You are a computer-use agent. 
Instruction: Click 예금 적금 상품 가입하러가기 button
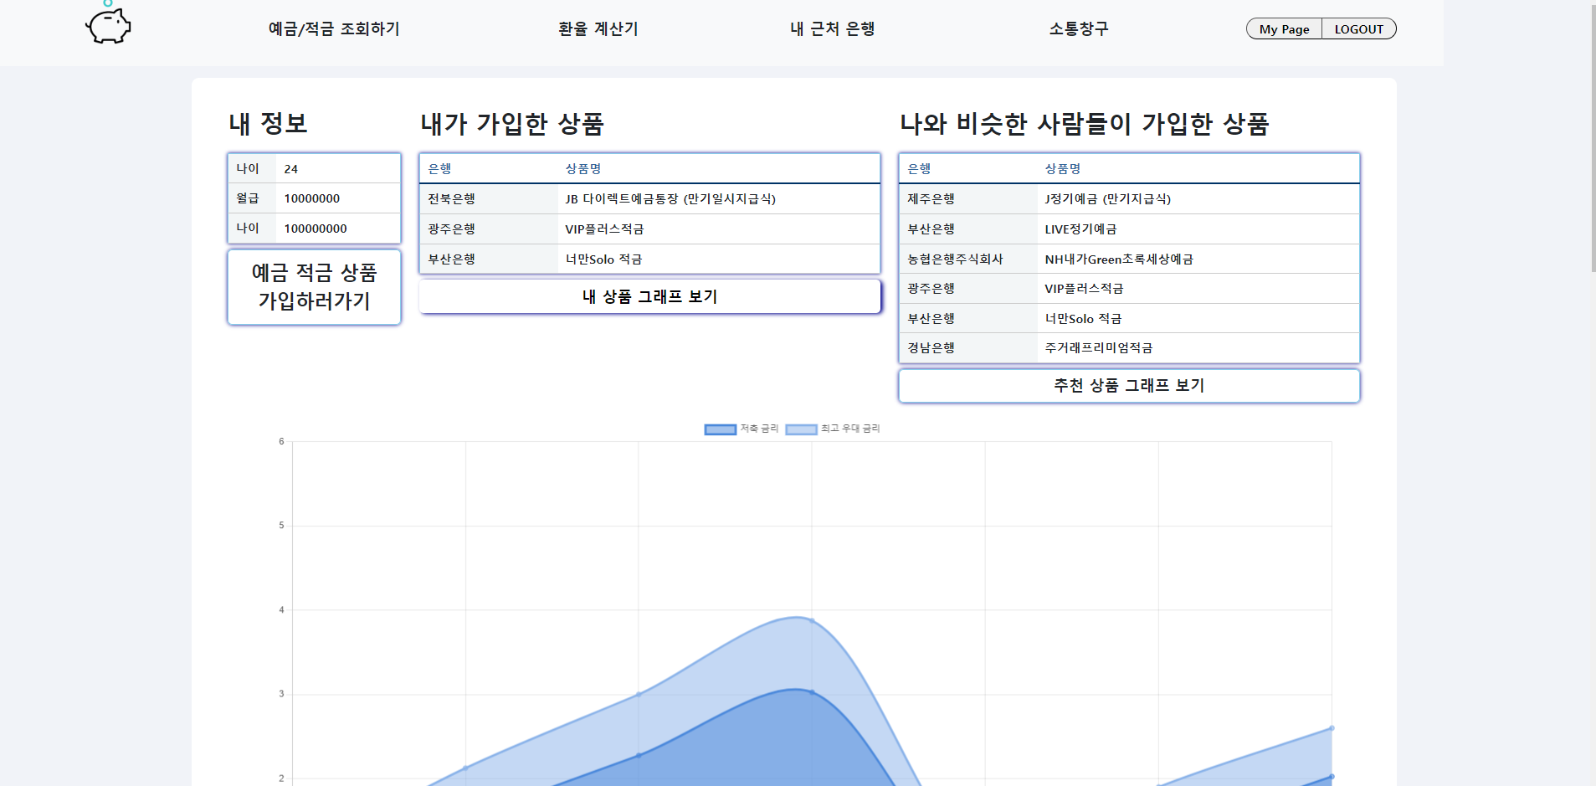pyautogui.click(x=315, y=287)
